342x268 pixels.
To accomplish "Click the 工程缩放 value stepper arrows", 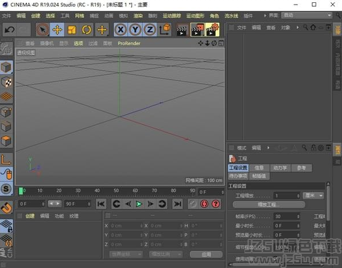I will click(298, 196).
